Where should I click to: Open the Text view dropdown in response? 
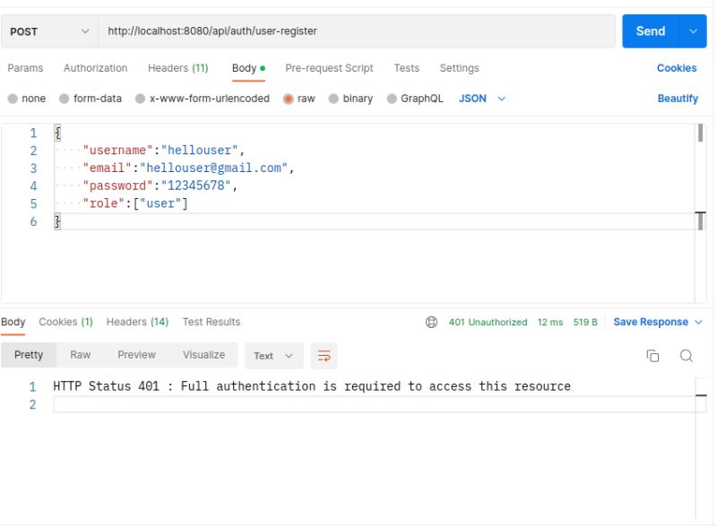pos(273,355)
